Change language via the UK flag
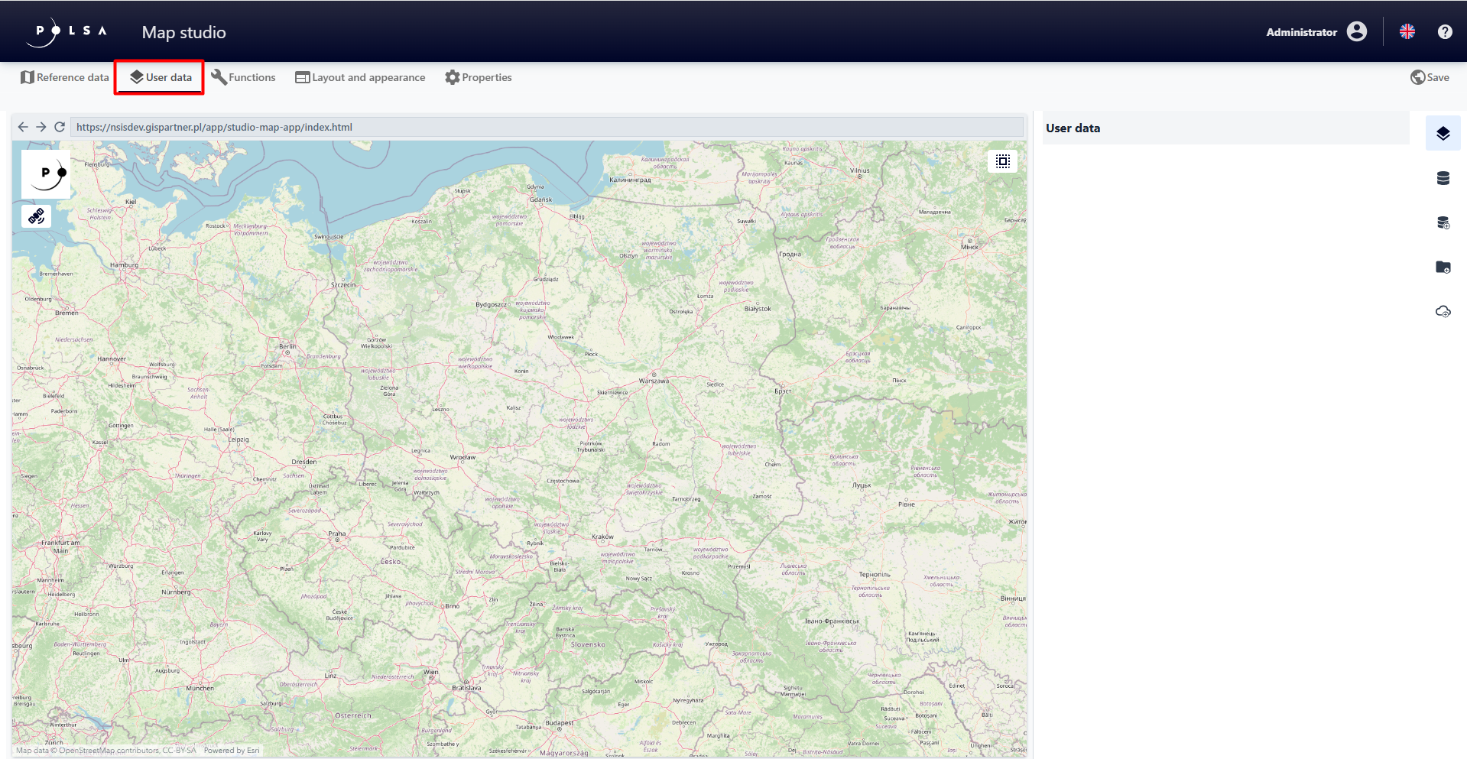Viewport: 1467px width, 759px height. pos(1407,31)
